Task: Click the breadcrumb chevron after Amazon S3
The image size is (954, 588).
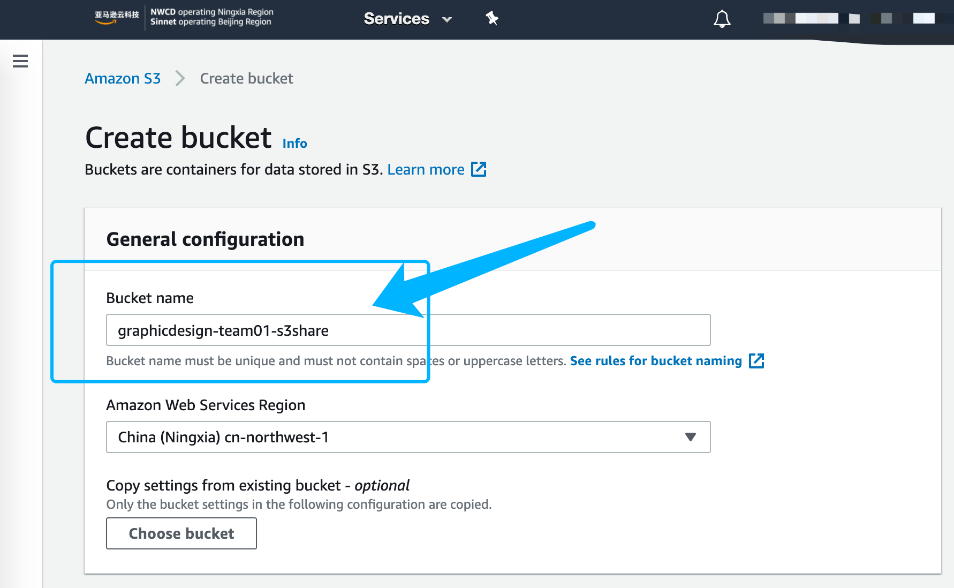Action: [180, 78]
